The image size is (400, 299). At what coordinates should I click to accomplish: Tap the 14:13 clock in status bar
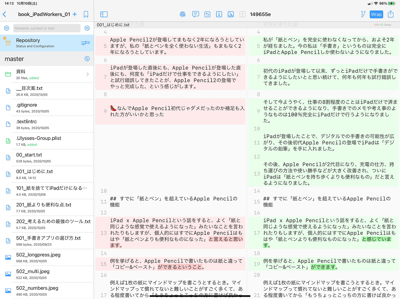click(9, 4)
